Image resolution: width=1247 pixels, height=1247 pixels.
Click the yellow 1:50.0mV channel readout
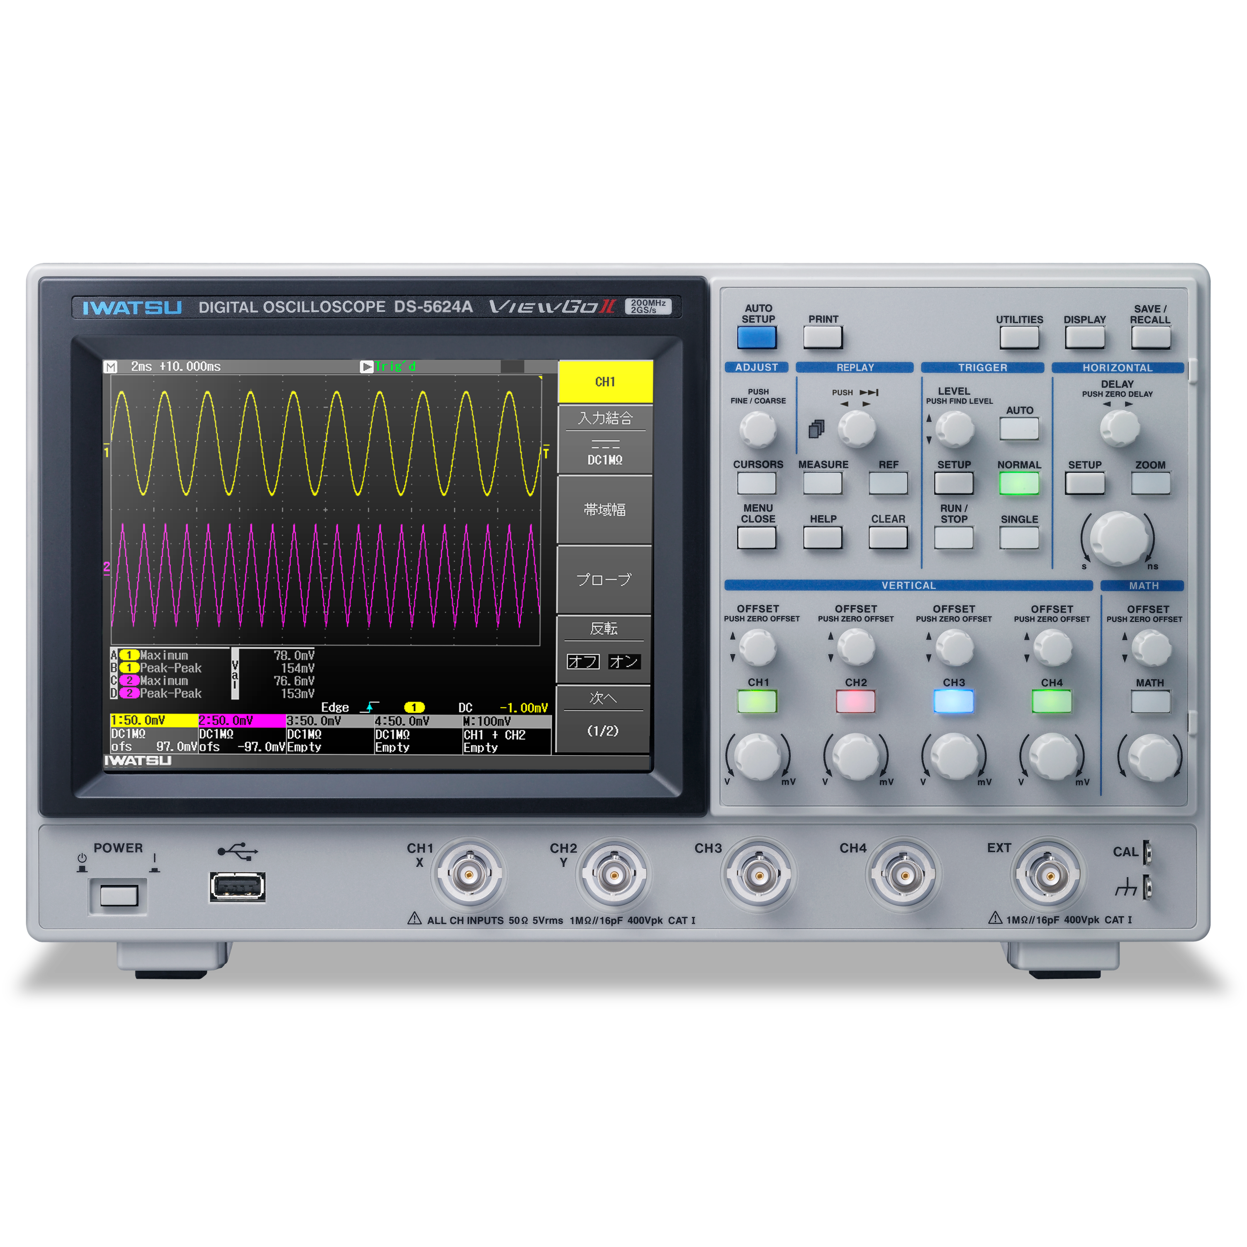pyautogui.click(x=153, y=720)
